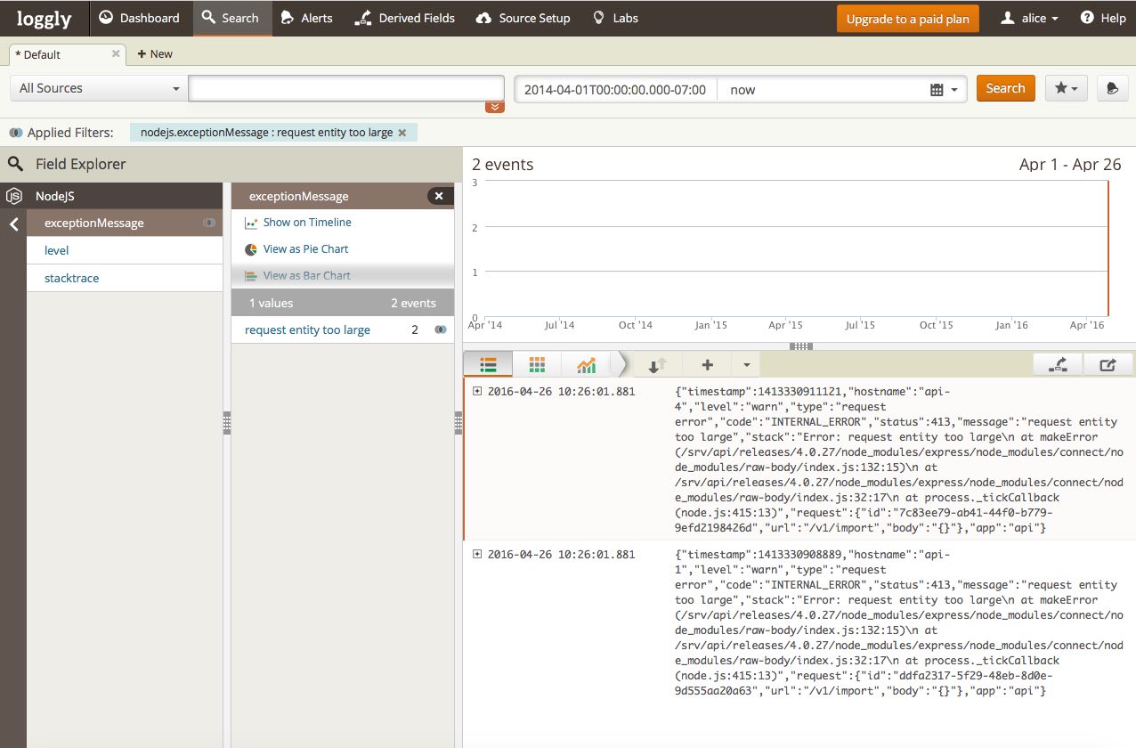The width and height of the screenshot is (1136, 748).
Task: Toggle the filter icon on exceptionMessage field
Action: [209, 224]
